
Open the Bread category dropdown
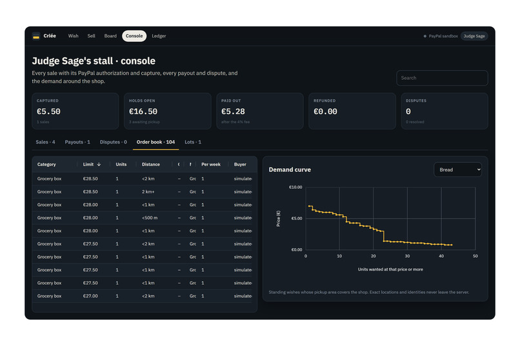(x=457, y=169)
